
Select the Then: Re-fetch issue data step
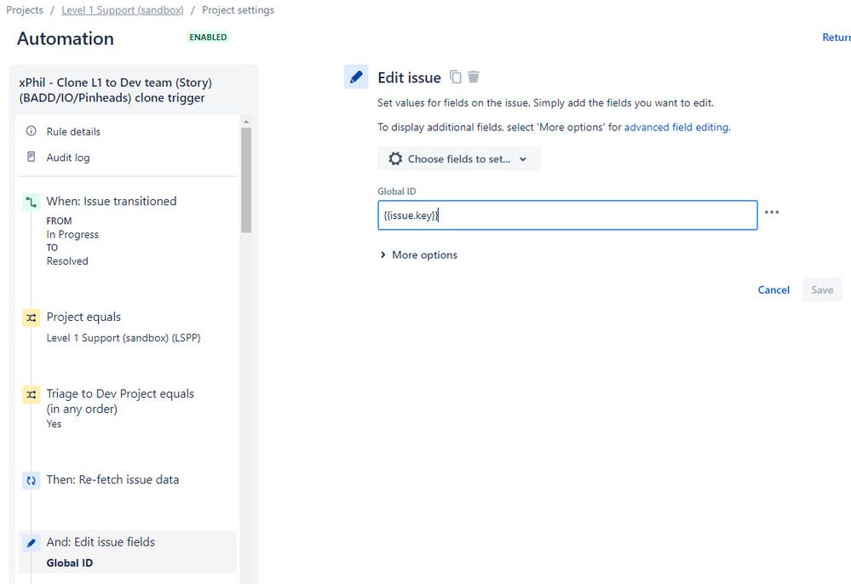click(x=112, y=479)
